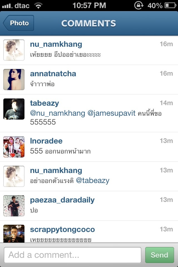Viewport: 178px width, 267px height.
Task: Tap the battery icon in the status bar
Action: click(170, 6)
